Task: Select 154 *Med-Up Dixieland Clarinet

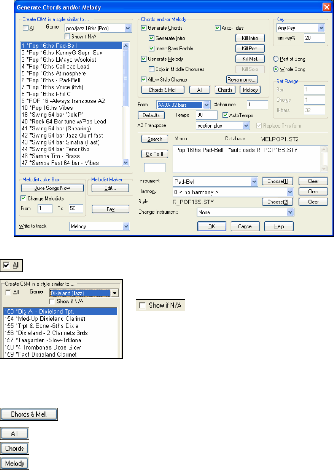Action: tap(60, 319)
